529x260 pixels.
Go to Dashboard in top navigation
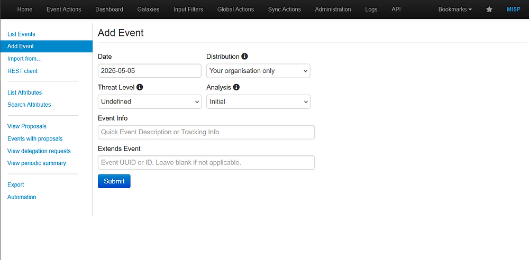tap(110, 10)
